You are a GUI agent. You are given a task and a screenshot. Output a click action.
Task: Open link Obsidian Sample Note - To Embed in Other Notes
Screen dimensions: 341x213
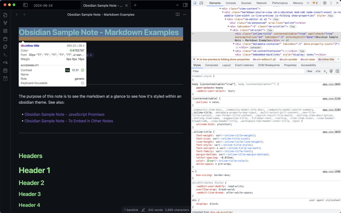[69, 121]
